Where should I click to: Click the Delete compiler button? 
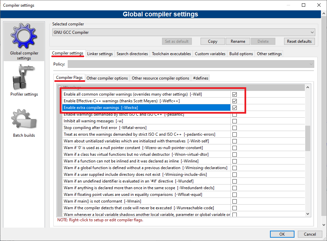click(263, 41)
